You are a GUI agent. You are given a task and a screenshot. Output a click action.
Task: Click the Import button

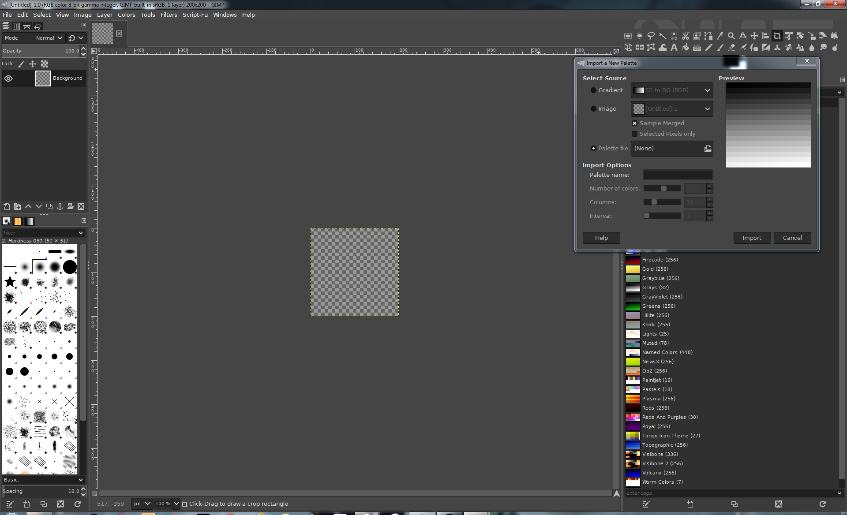click(x=752, y=238)
